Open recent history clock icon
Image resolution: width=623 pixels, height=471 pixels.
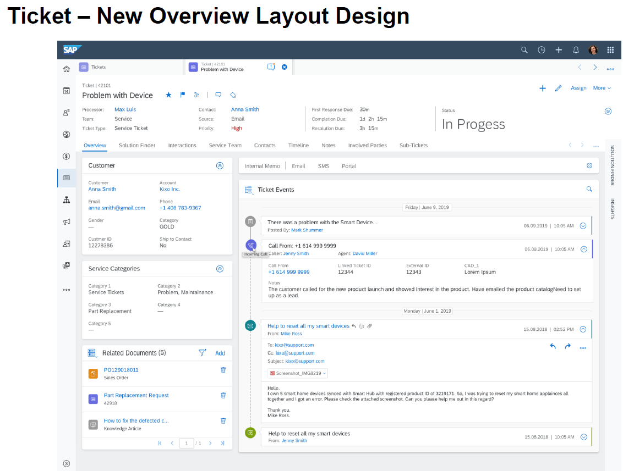click(541, 50)
